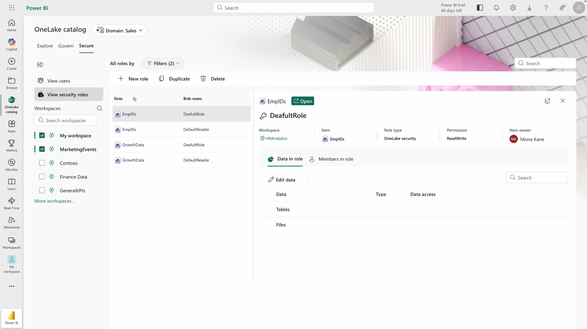Switch to the Govern tab
Viewport: 587px width, 329px height.
point(65,46)
